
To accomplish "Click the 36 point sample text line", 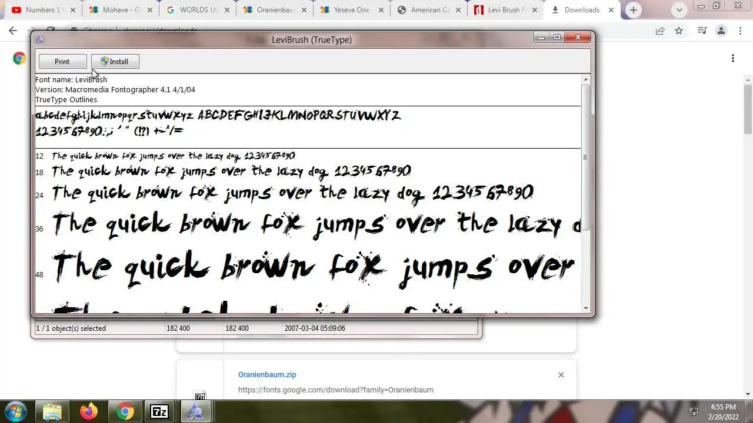I will (x=316, y=226).
